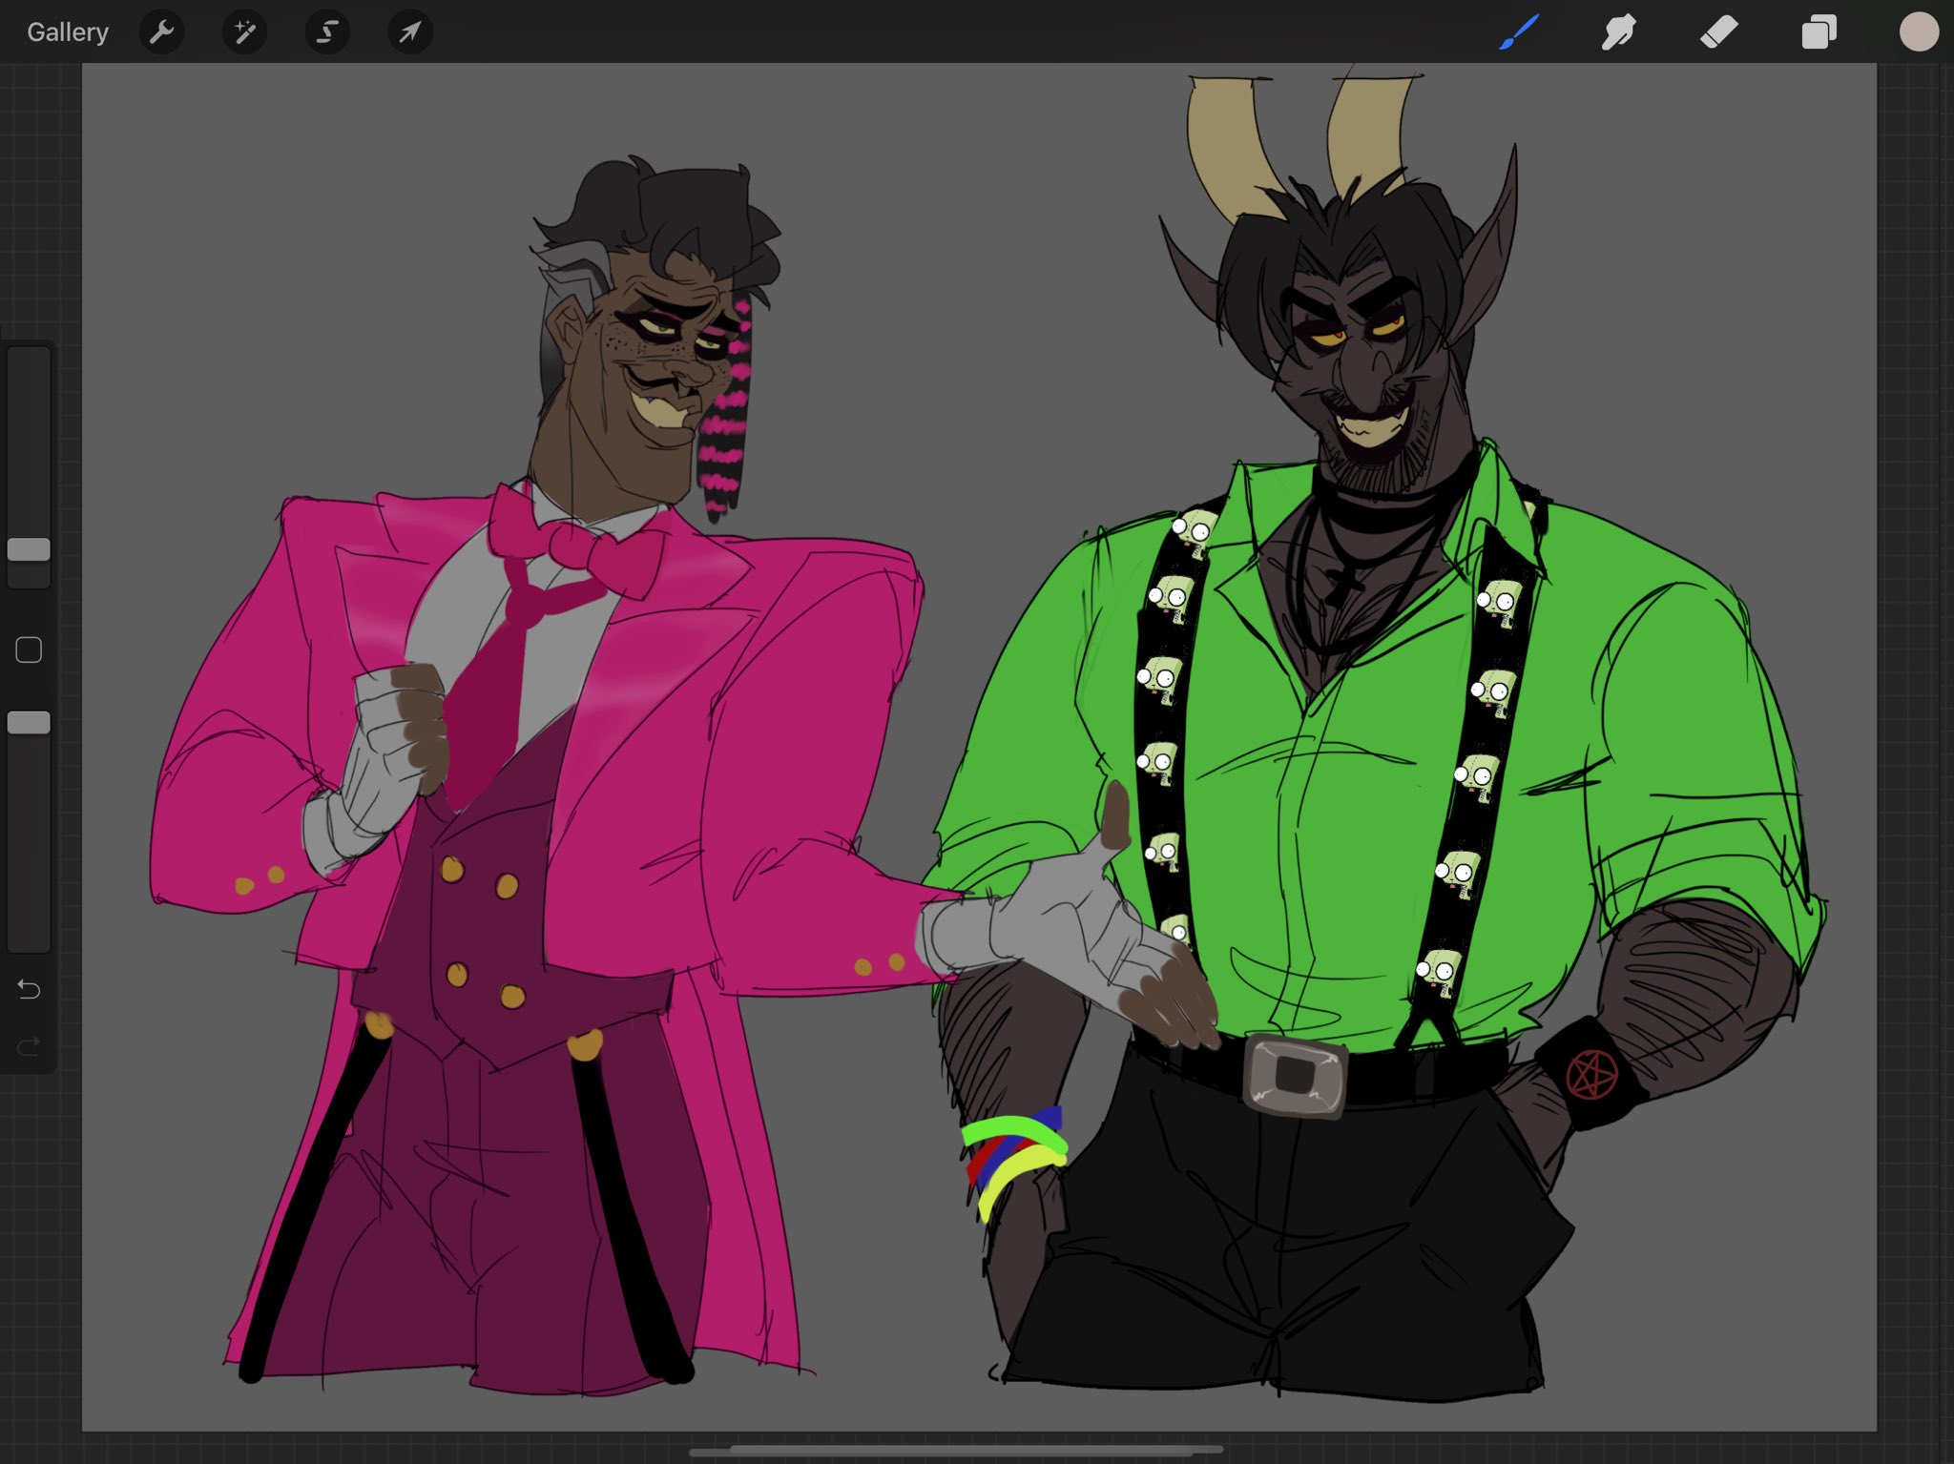1954x1464 pixels.
Task: Adjust the brush size slider
Action: 30,548
